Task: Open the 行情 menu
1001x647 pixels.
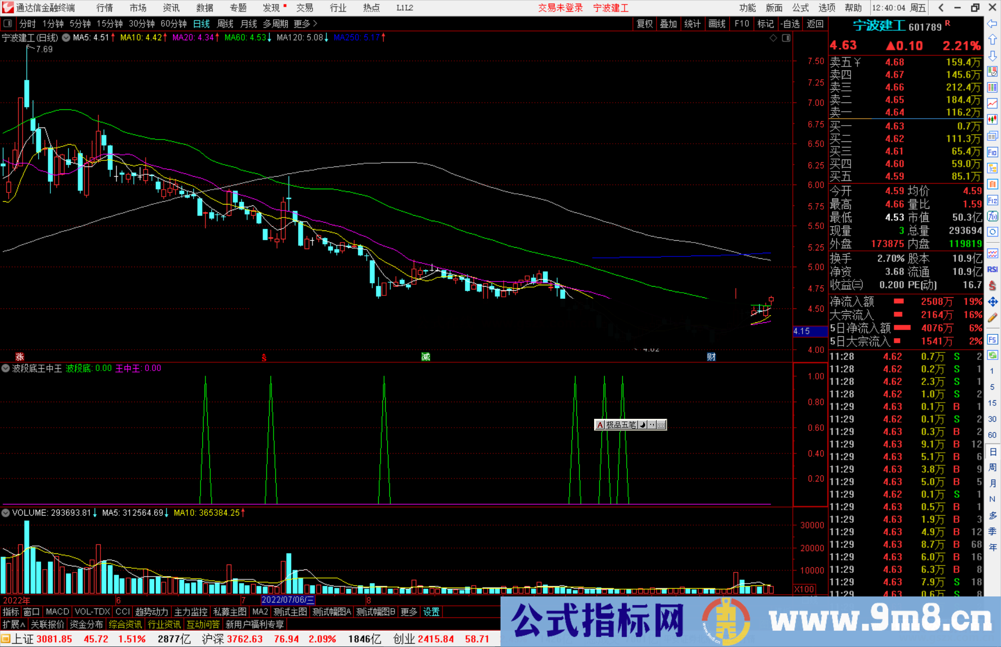Action: point(104,8)
